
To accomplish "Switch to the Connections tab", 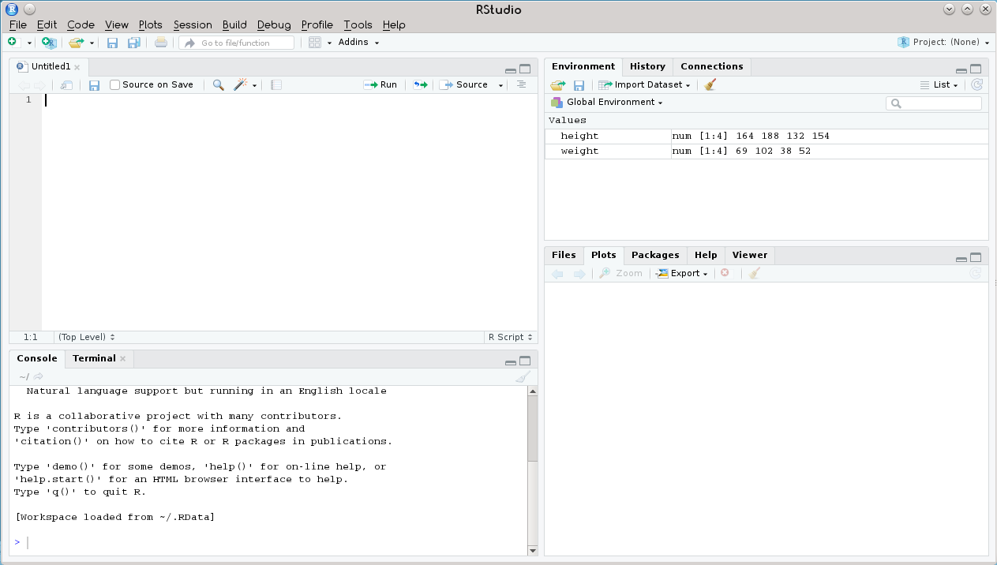I will 711,66.
